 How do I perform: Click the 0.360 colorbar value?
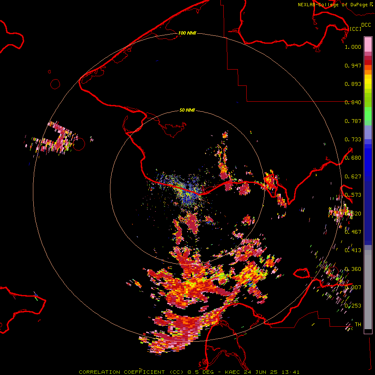pos(353,269)
